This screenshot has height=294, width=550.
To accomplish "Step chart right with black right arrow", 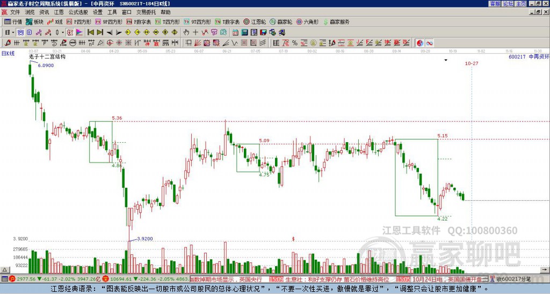I will [x=119, y=32].
